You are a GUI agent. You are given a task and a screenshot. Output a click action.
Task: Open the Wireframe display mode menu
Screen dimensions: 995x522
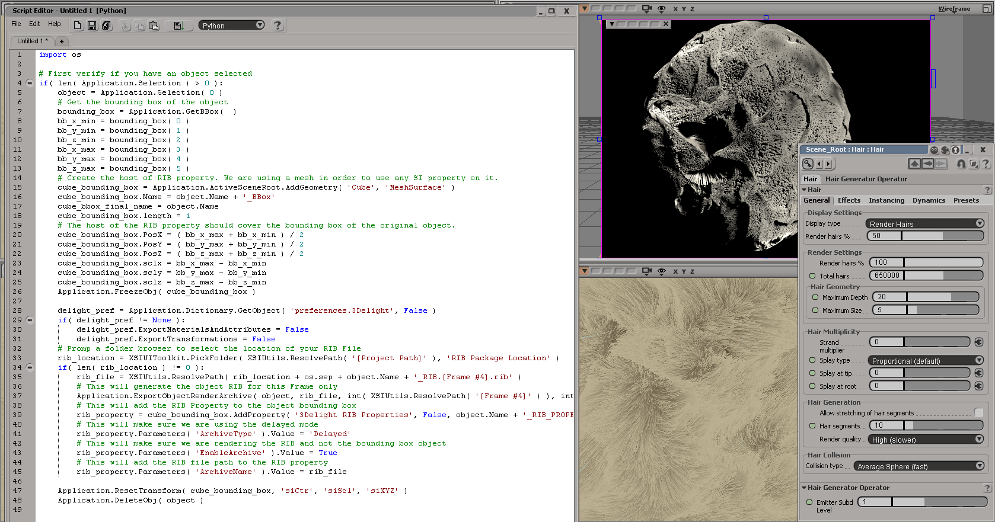[953, 9]
